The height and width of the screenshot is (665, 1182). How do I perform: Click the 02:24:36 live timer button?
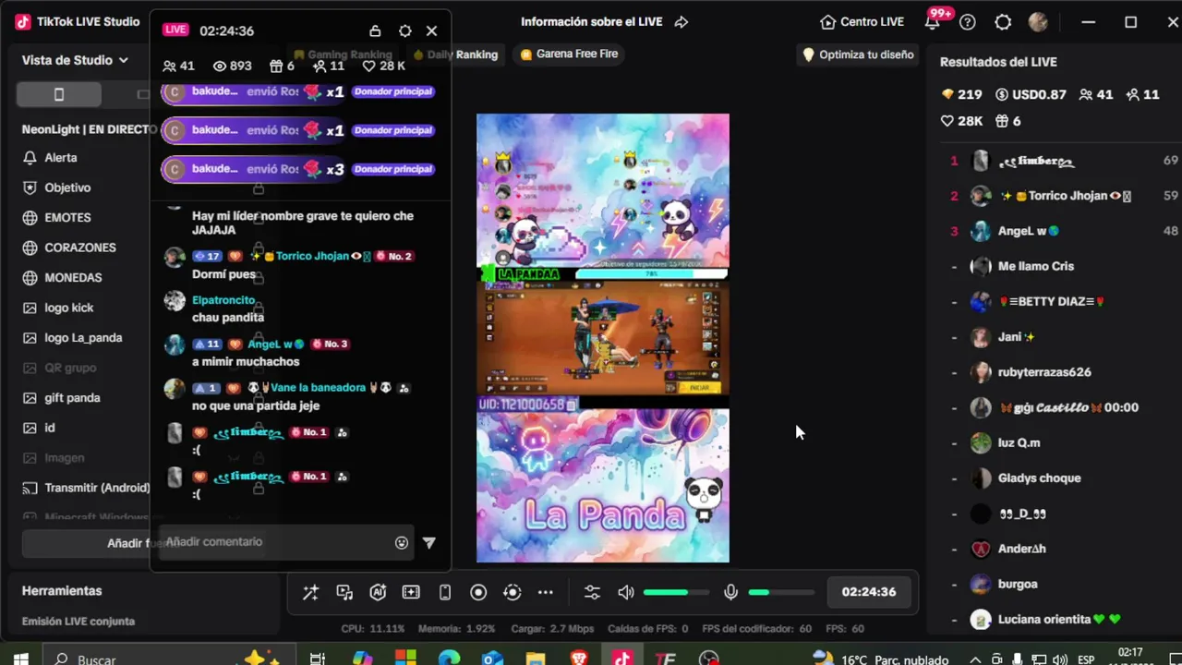869,592
